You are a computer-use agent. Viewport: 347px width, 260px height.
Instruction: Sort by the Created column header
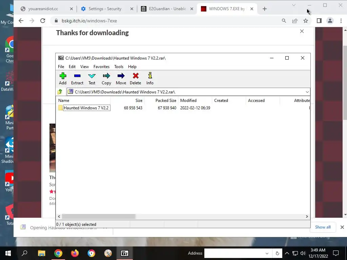(229, 100)
